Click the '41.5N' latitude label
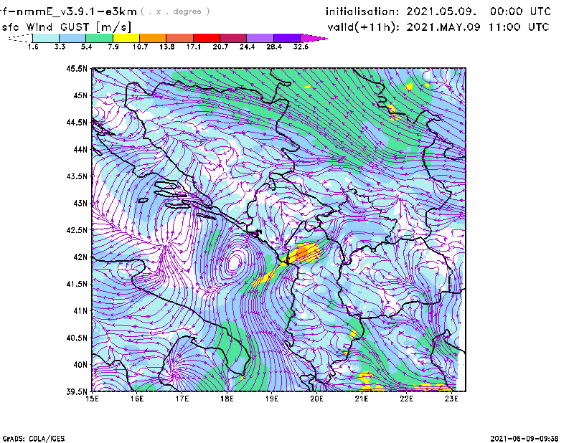The image size is (574, 443). (77, 284)
